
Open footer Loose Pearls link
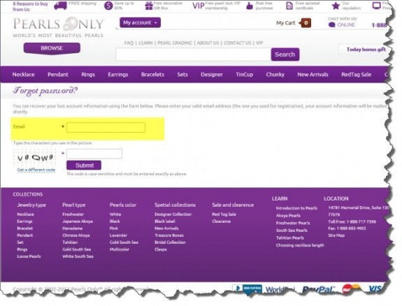(29, 256)
